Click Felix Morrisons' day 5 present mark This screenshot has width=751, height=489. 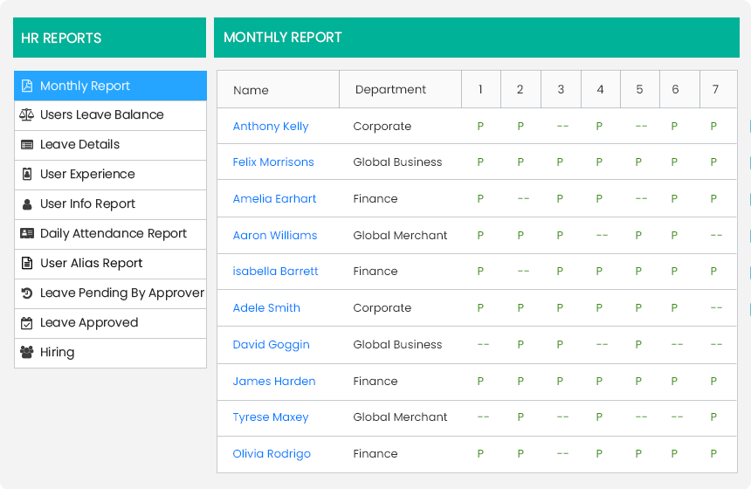point(638,162)
